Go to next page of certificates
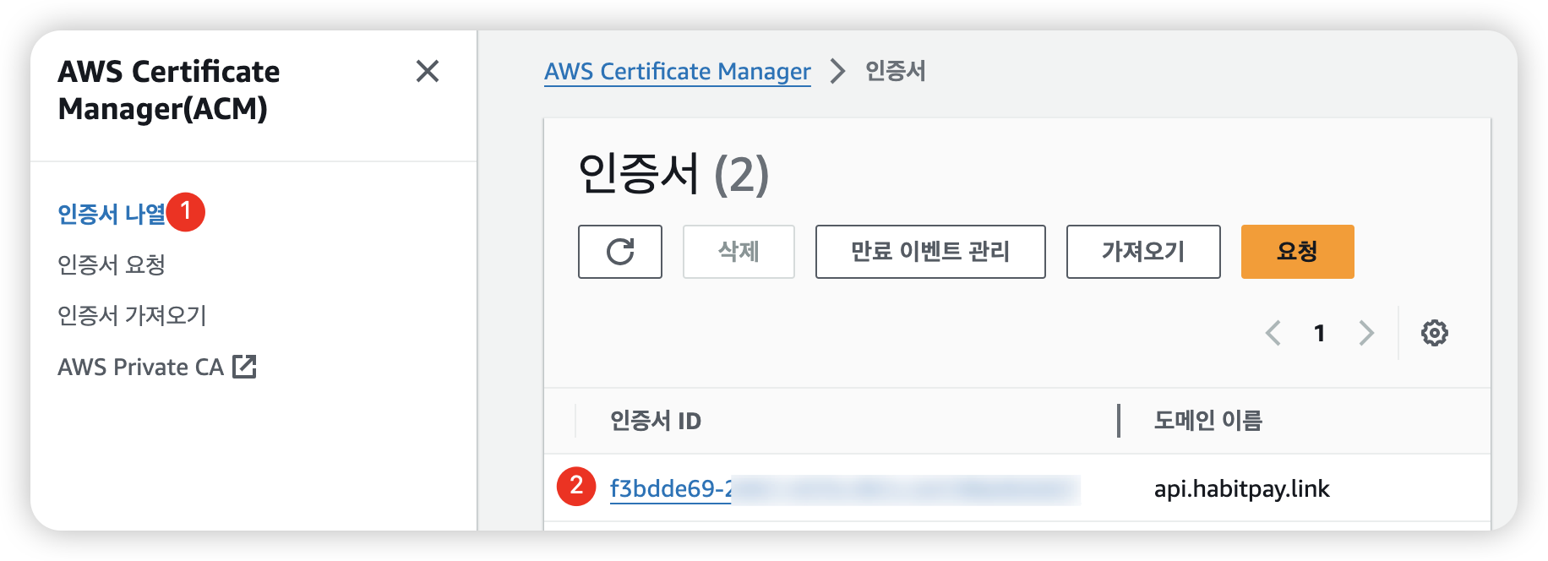This screenshot has height=561, width=1548. coord(1365,333)
